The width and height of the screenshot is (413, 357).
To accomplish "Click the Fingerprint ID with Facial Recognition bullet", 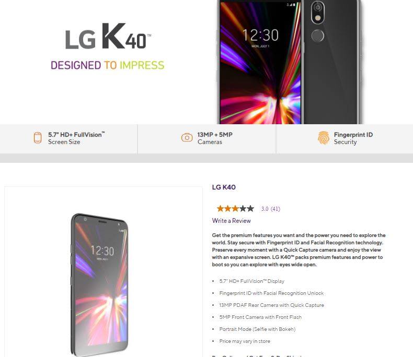I will tap(271, 293).
